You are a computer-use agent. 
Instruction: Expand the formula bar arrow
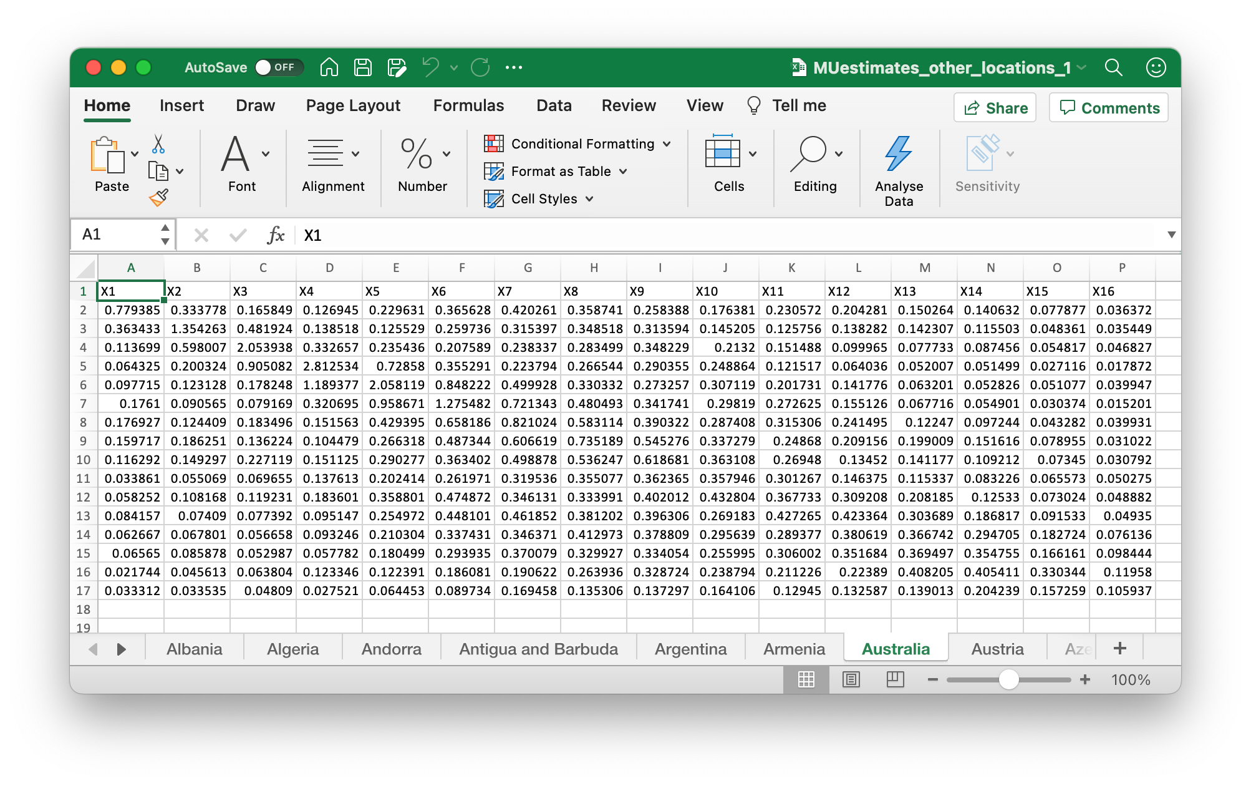click(1171, 235)
